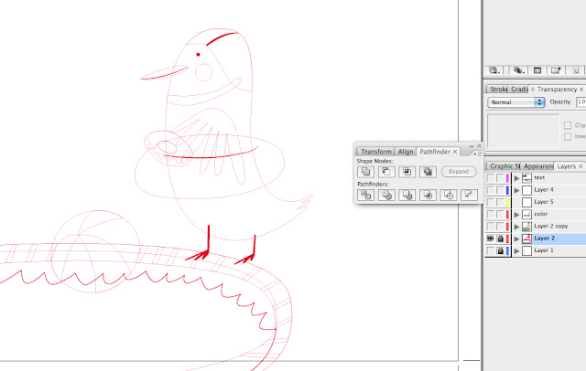Click the Expand button in Pathfinder
Image resolution: width=586 pixels, height=371 pixels.
point(459,172)
